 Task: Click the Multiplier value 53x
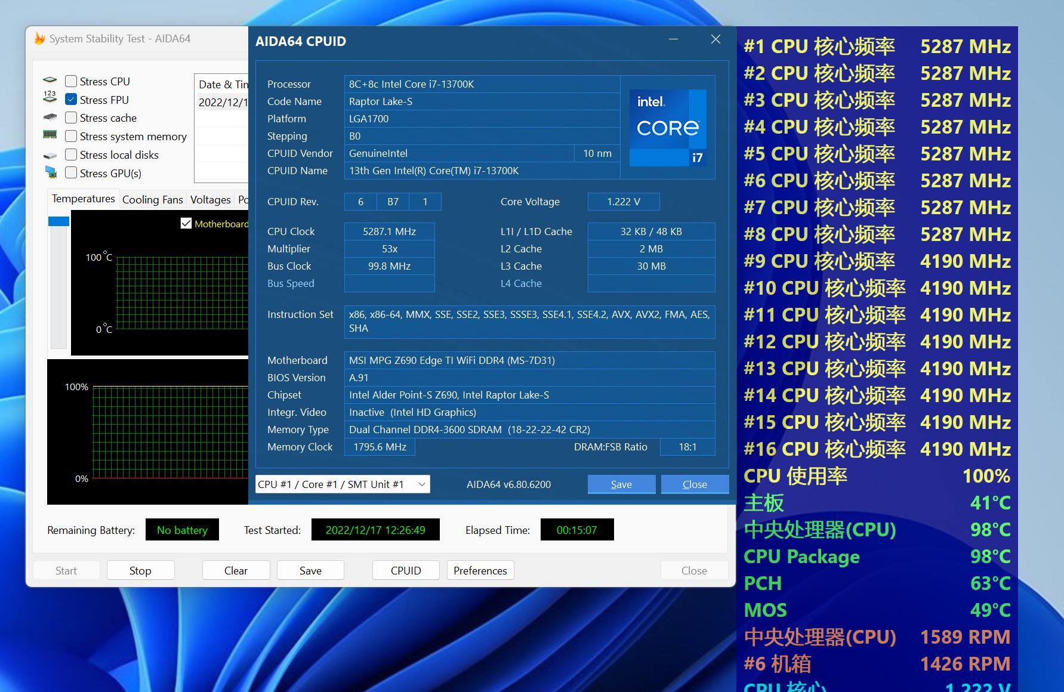389,249
